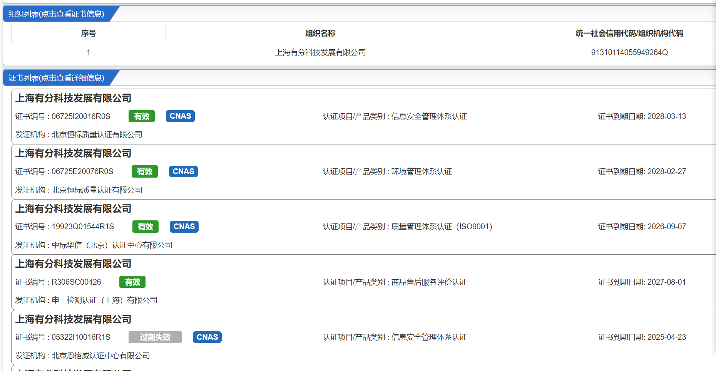Select row number 1 in organization table
This screenshot has width=716, height=371.
89,52
